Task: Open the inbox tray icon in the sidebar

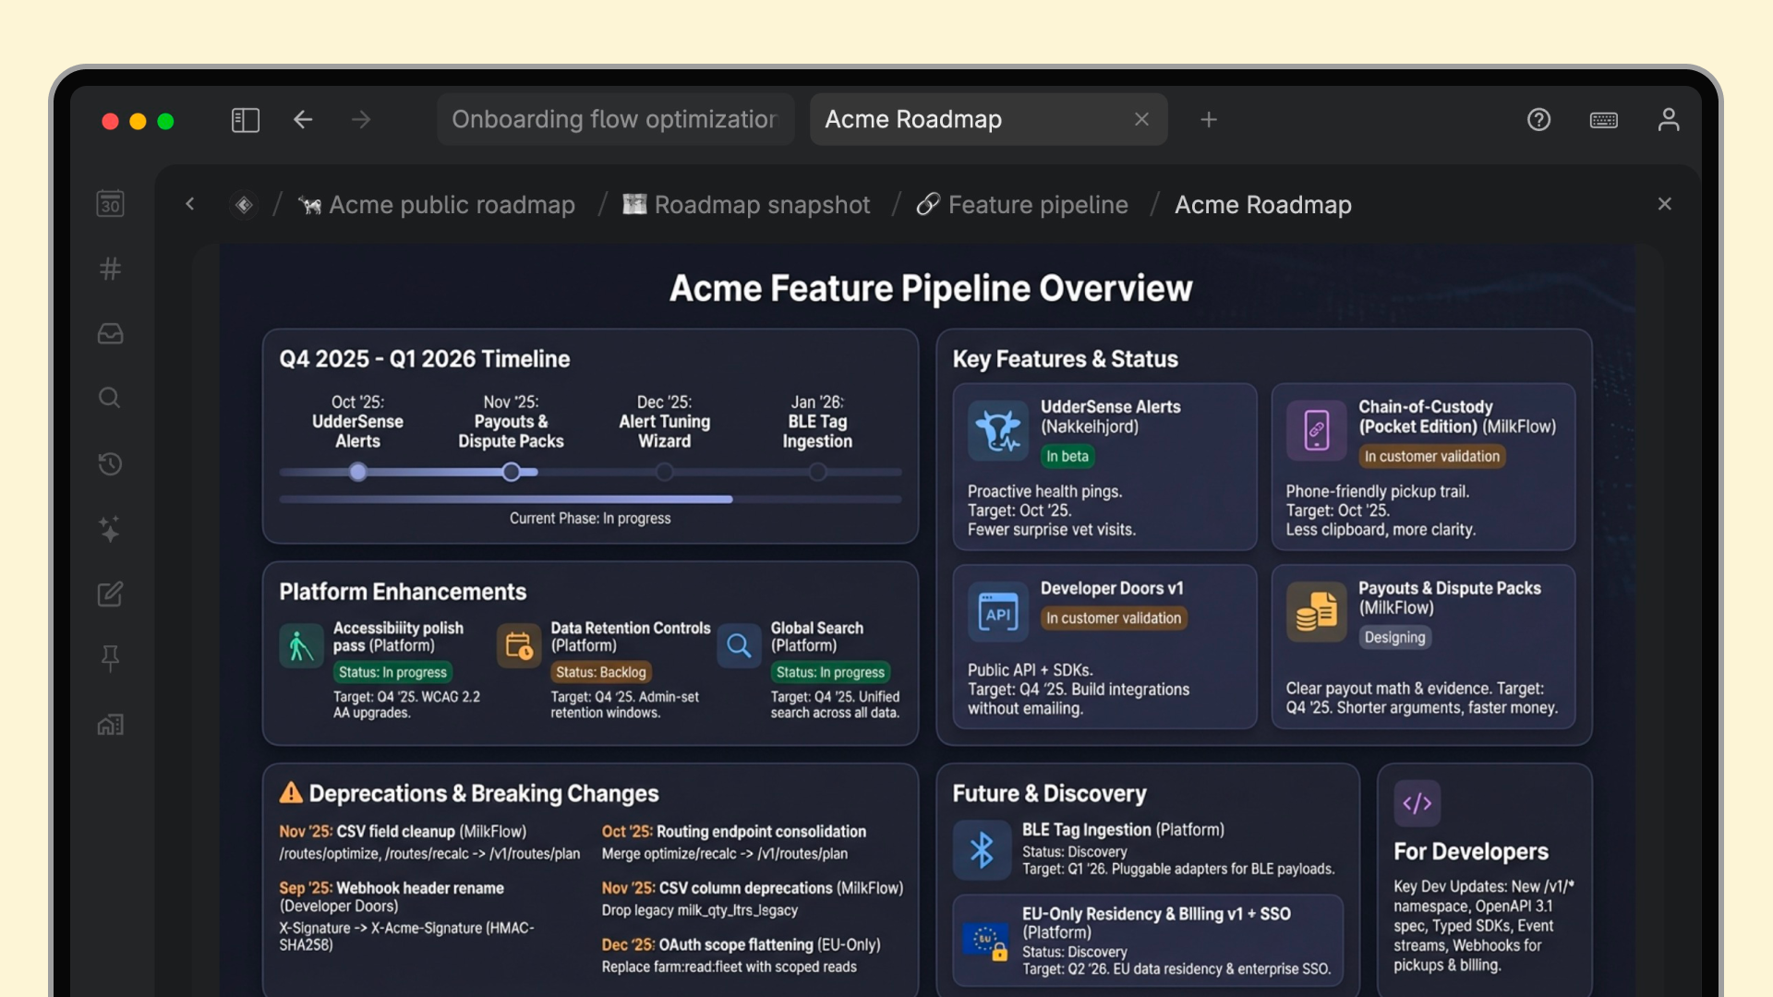Action: [x=110, y=333]
